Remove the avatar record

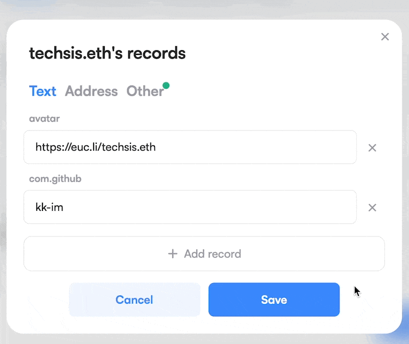[x=372, y=148]
